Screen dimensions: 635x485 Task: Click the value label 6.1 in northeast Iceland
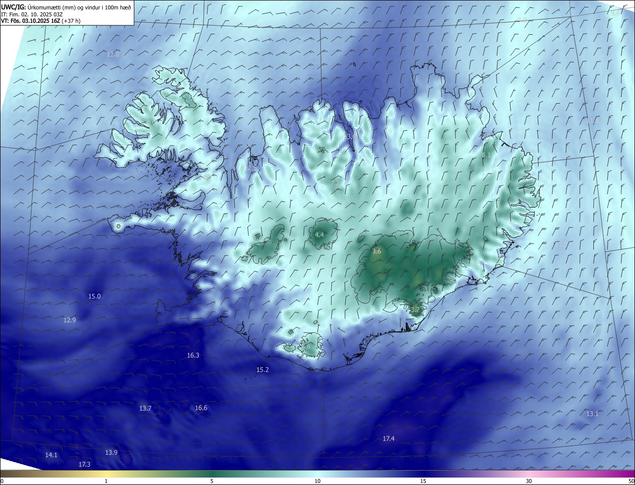coord(487,155)
